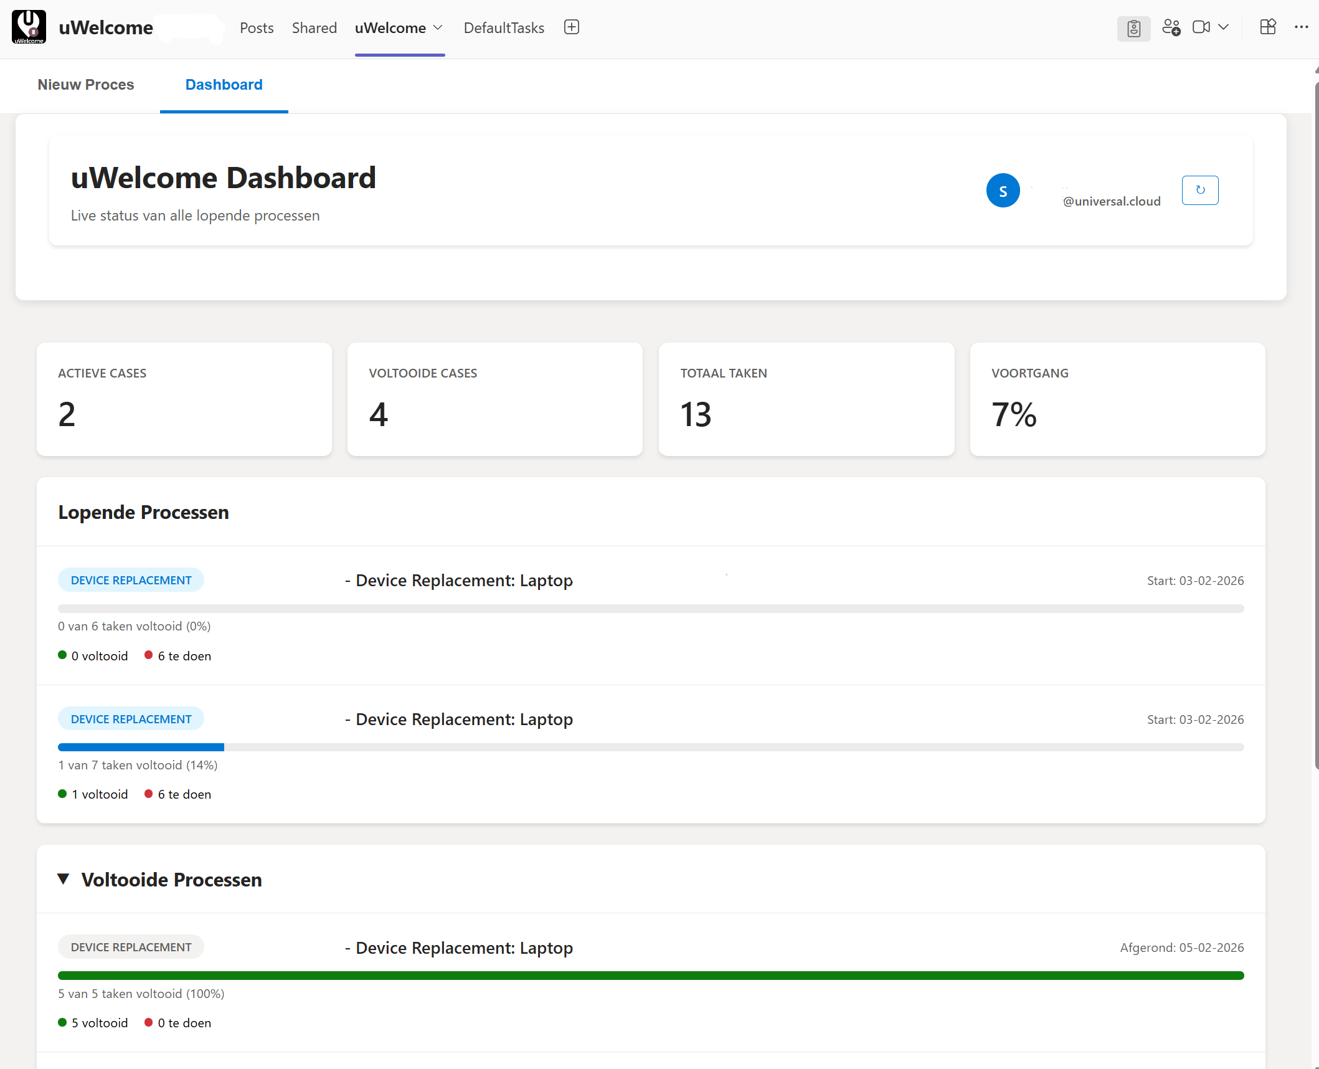This screenshot has width=1319, height=1069.
Task: Click the blue S avatar
Action: pos(1003,190)
